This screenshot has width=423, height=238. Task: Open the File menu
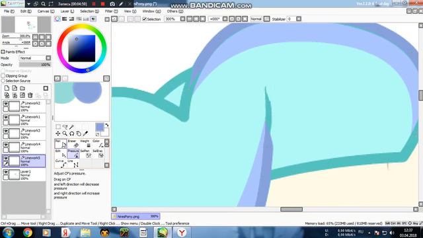(x=9, y=11)
